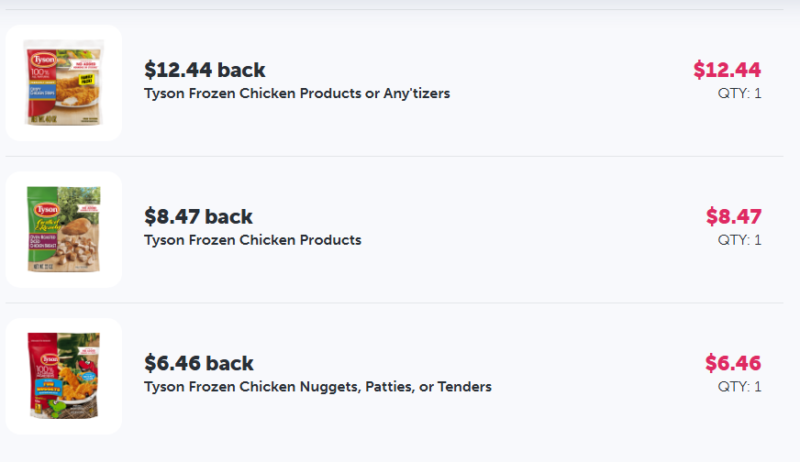Click the red $8.47 amount
800x462 pixels.
coord(734,216)
